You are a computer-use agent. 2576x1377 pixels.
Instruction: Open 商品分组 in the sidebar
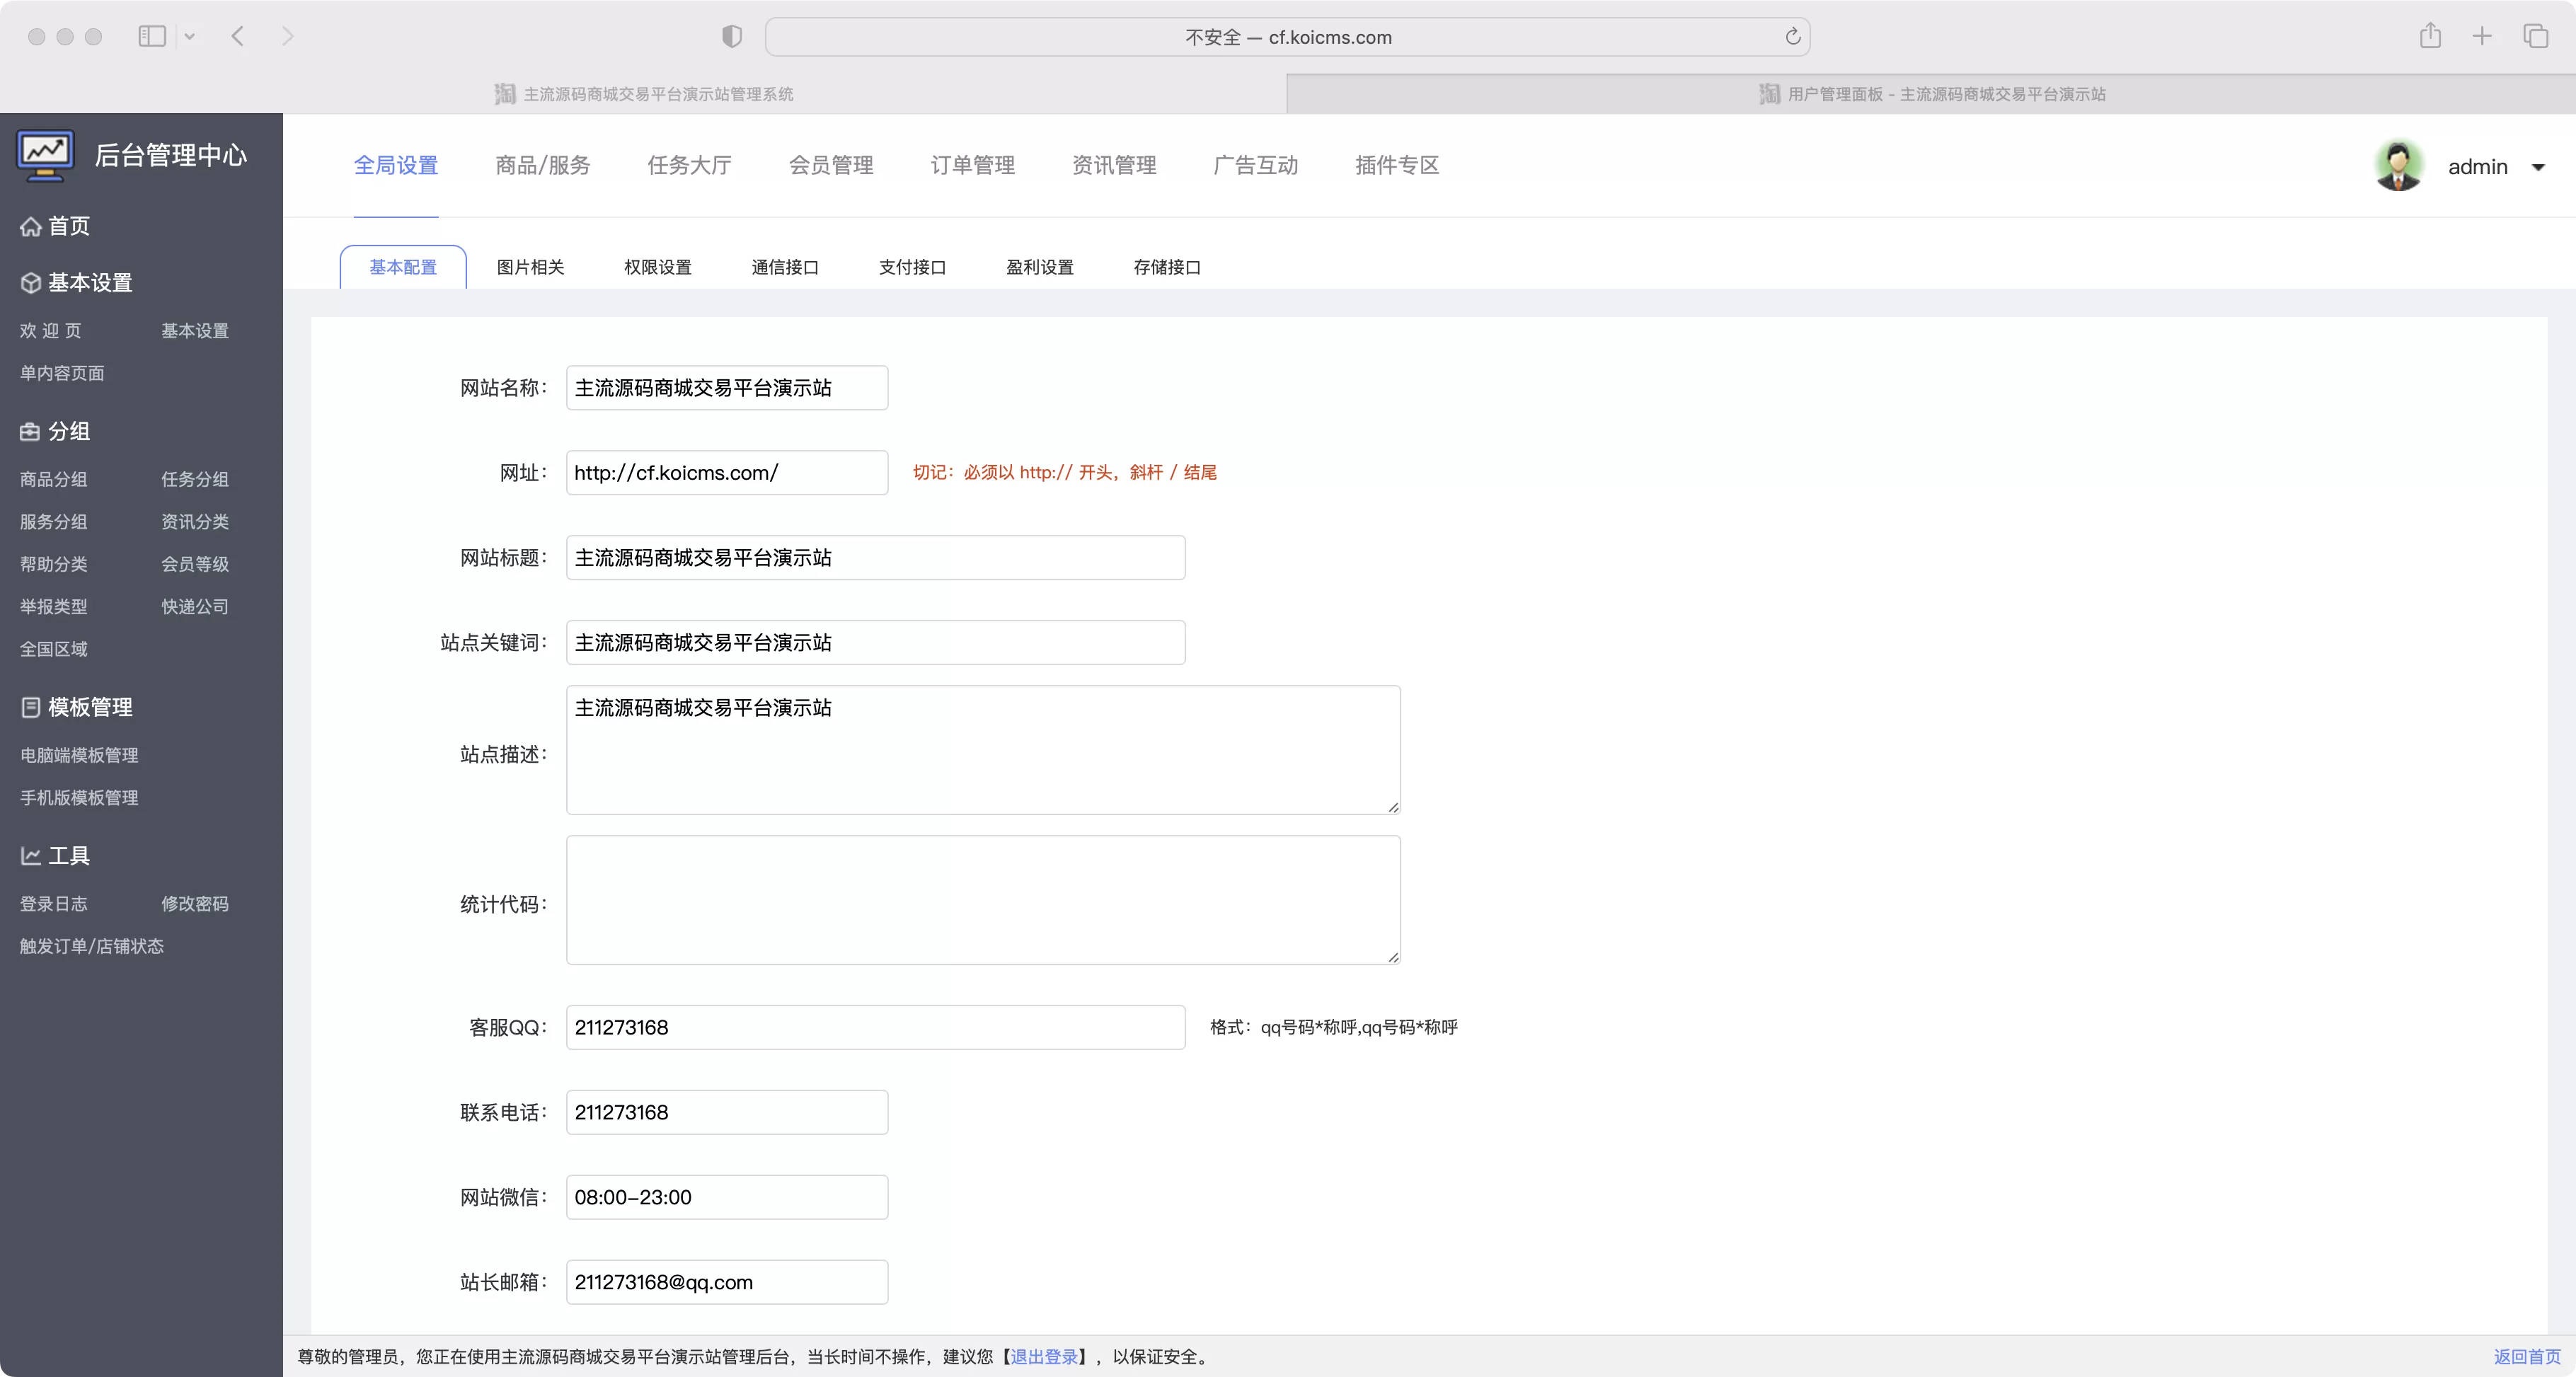tap(54, 479)
